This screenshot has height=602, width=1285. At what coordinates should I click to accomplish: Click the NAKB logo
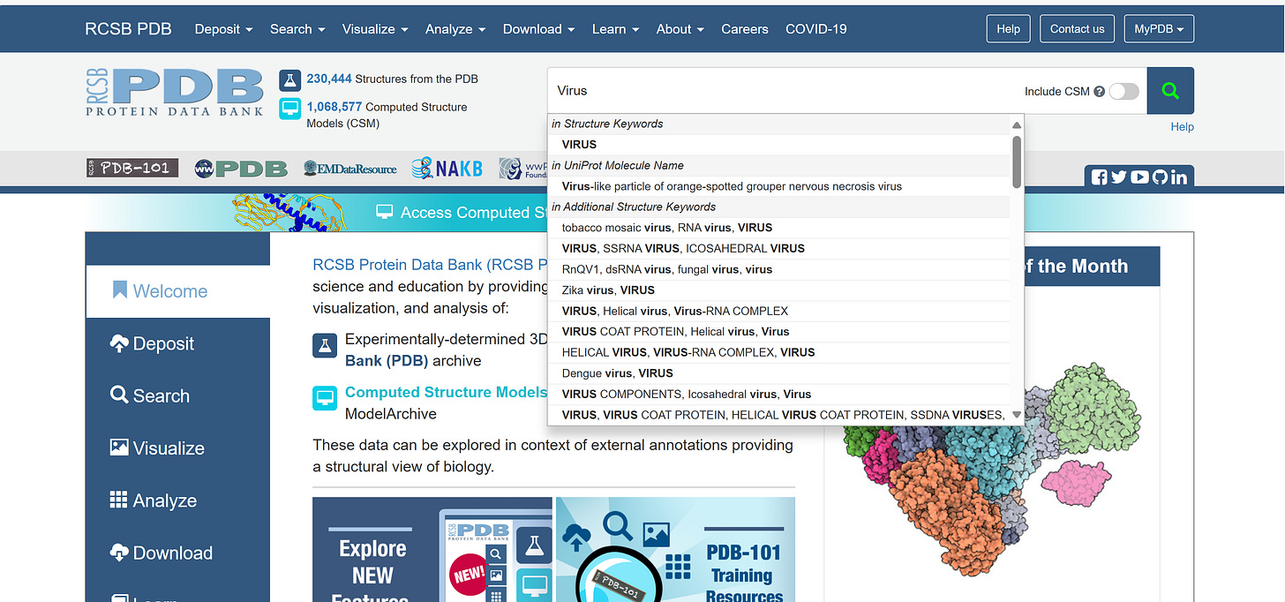447,168
